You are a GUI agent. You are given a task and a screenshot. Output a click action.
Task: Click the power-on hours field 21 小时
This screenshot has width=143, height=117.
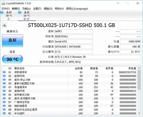(x=131, y=52)
